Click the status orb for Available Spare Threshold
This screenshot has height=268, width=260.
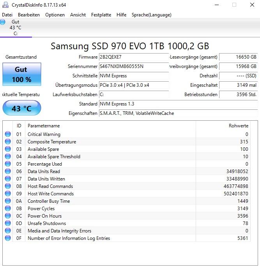(8, 156)
